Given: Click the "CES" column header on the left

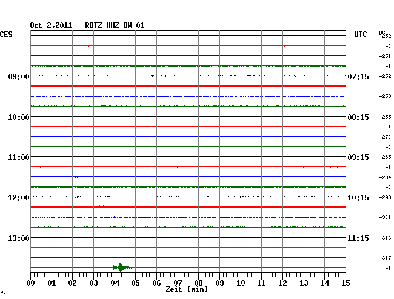Looking at the screenshot, I should pos(6,34).
